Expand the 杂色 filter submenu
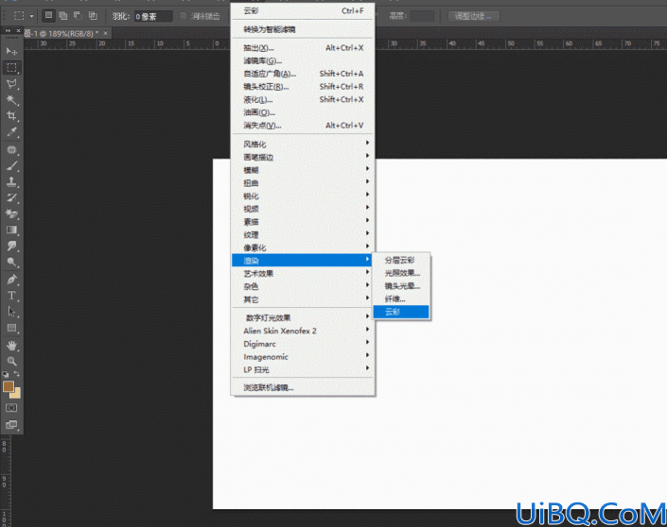667x527 pixels. [x=303, y=287]
